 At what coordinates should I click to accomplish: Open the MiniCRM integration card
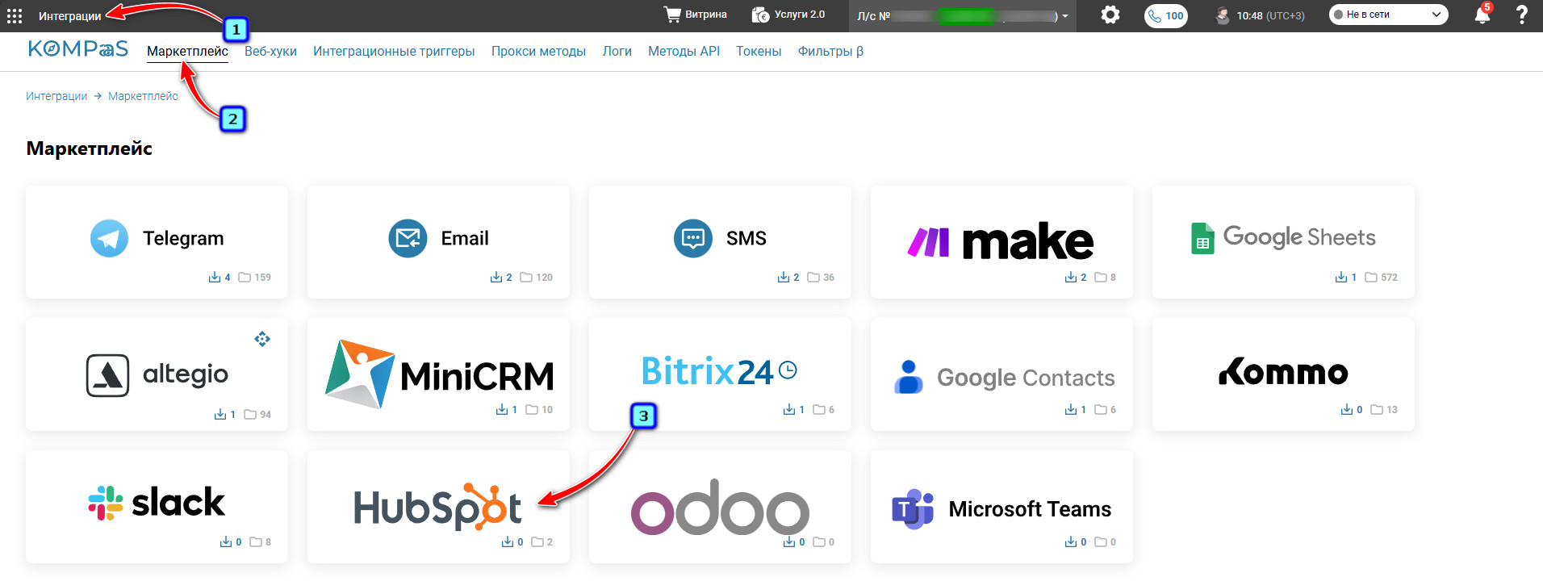pos(438,374)
